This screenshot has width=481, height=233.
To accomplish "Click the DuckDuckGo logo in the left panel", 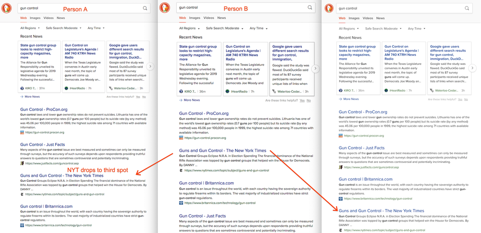I will (x=6, y=8).
